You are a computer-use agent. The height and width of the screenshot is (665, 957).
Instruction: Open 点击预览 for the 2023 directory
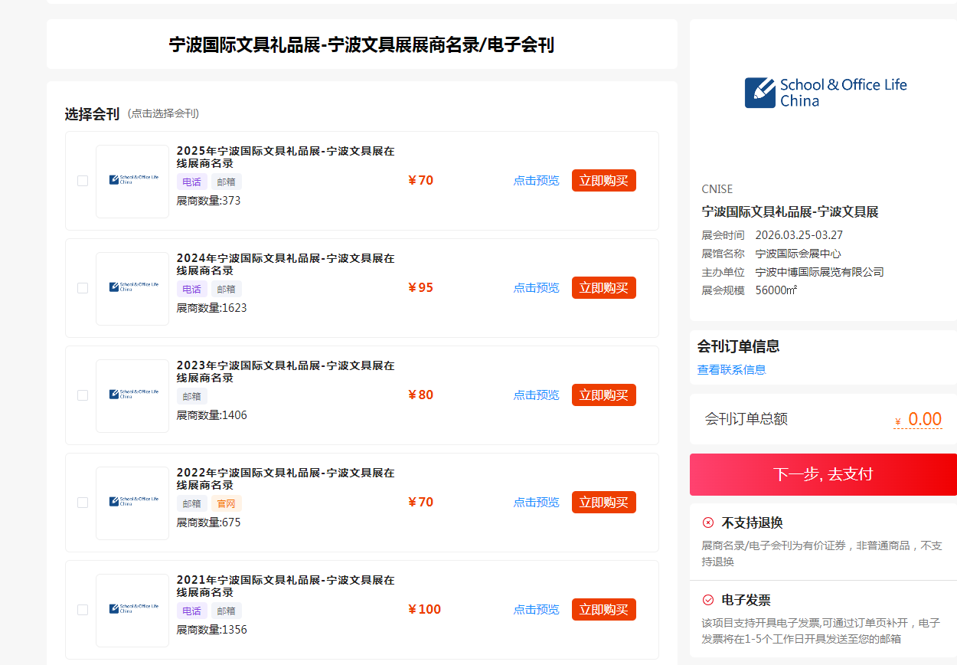point(536,395)
